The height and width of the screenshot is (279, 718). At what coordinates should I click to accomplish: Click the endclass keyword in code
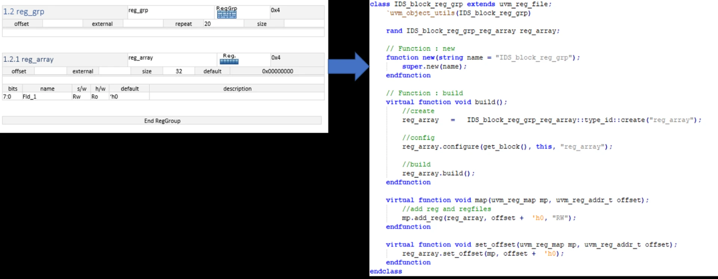pos(386,272)
